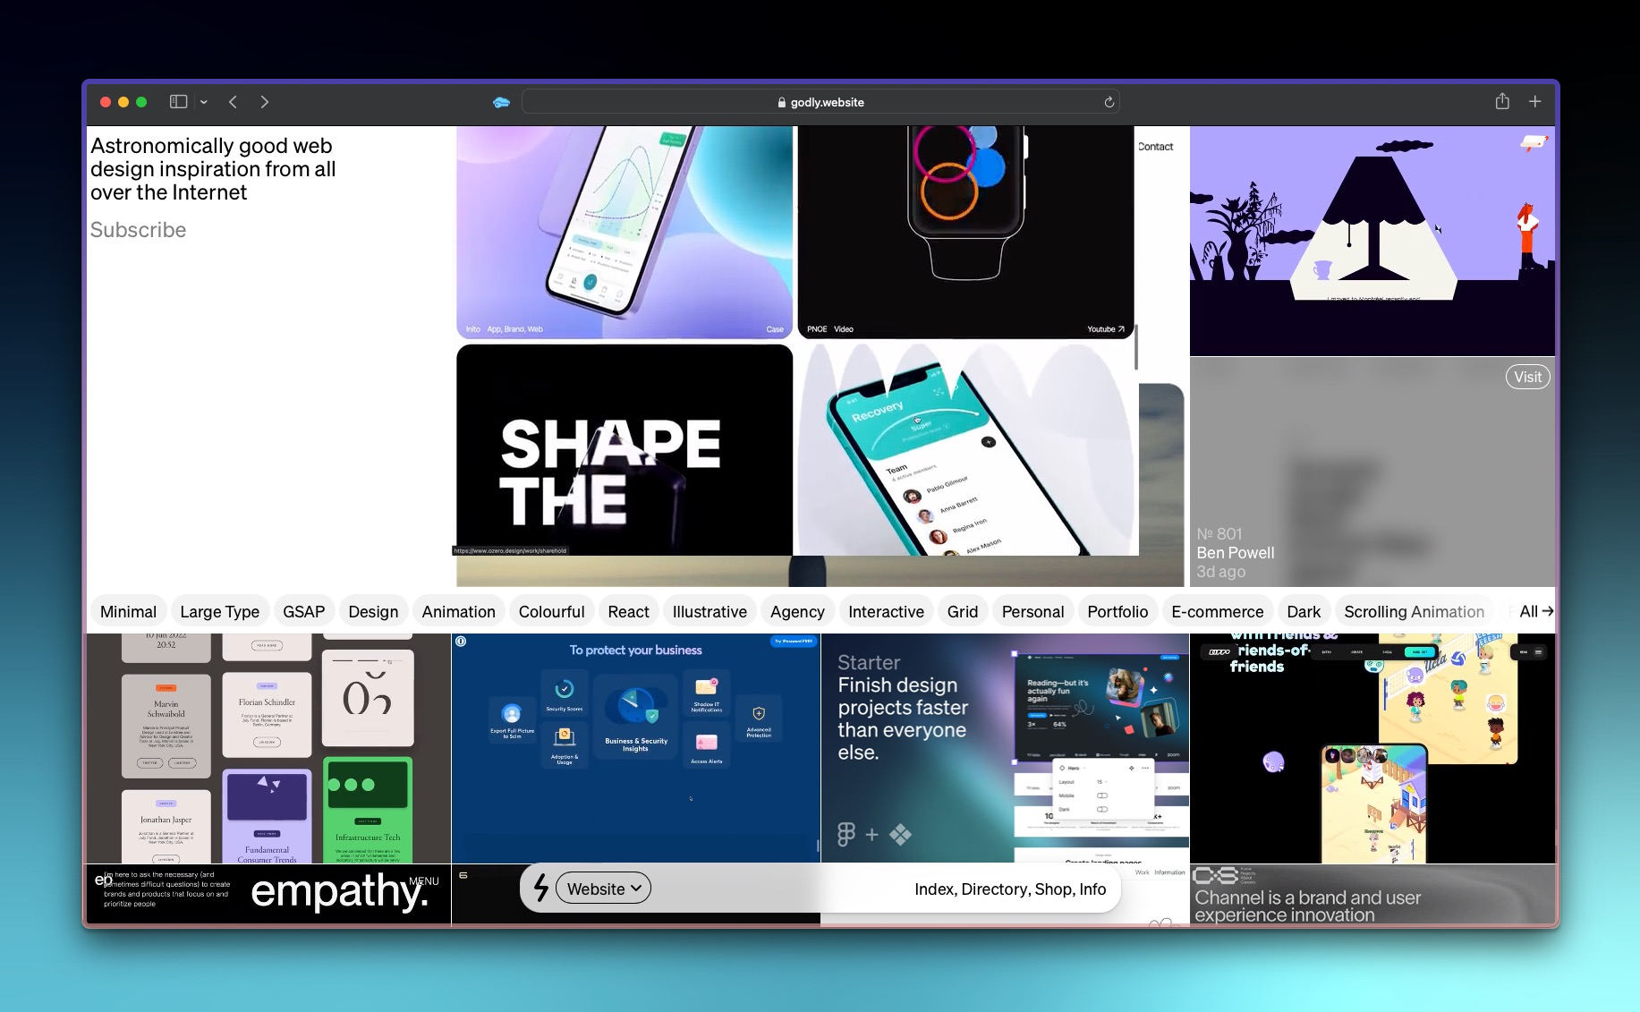This screenshot has height=1012, width=1640.
Task: Select Shop in the bottom menu
Action: point(1053,889)
